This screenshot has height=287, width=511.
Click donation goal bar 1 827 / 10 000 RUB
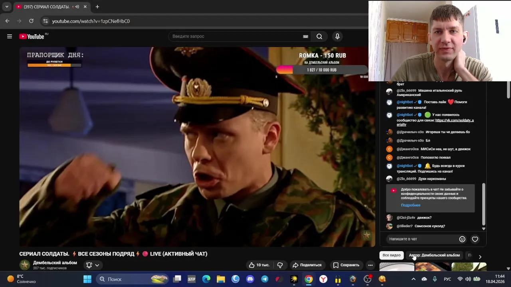click(322, 70)
